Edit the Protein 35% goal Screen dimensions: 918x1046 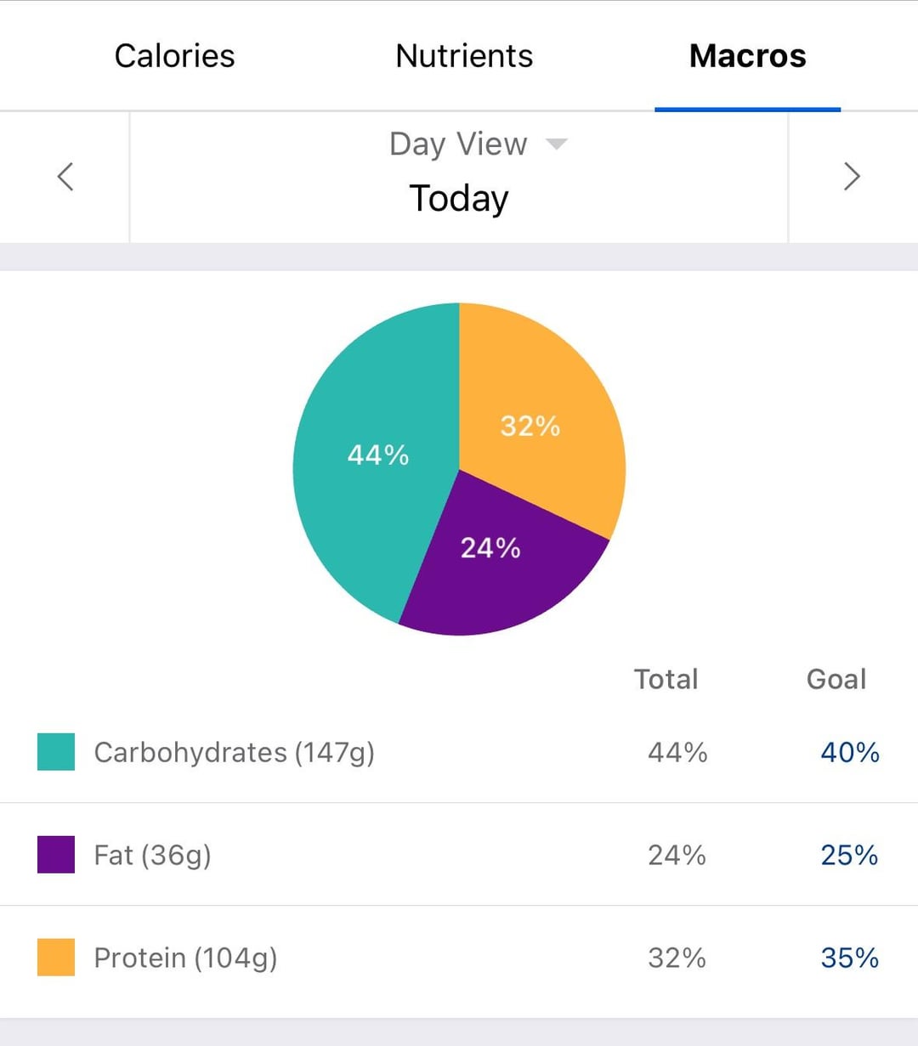[x=849, y=958]
